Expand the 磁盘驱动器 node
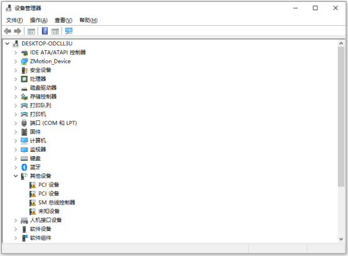 16,88
